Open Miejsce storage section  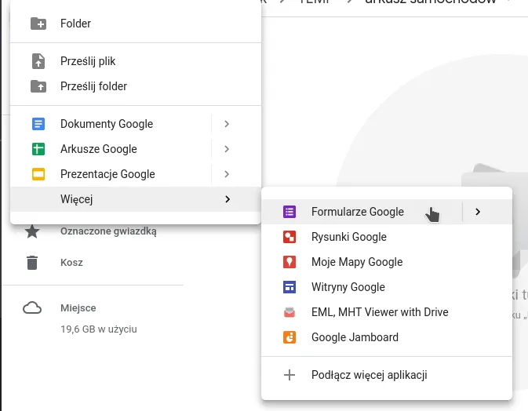(x=78, y=308)
